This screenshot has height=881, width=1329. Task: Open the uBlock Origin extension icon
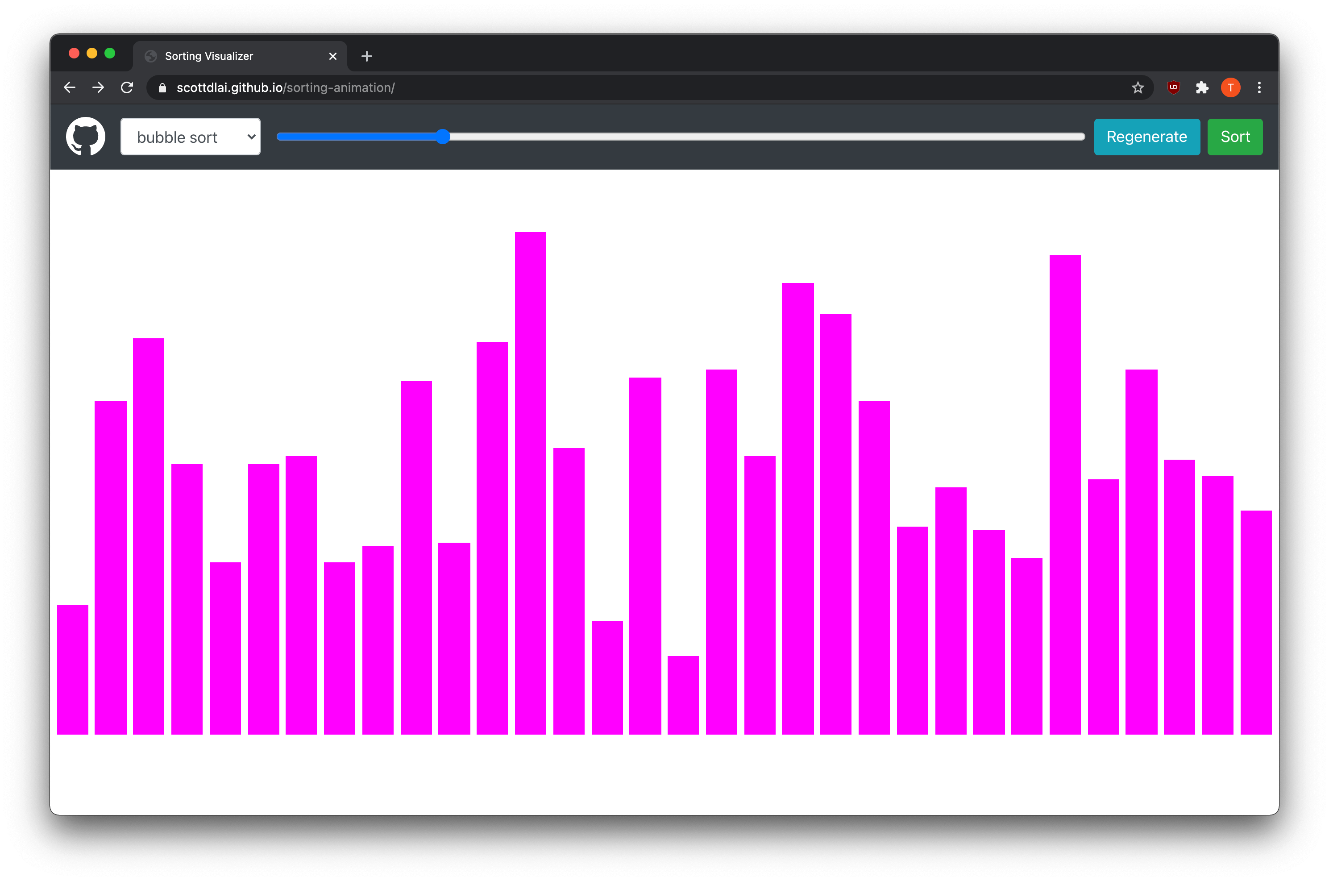(x=1173, y=87)
